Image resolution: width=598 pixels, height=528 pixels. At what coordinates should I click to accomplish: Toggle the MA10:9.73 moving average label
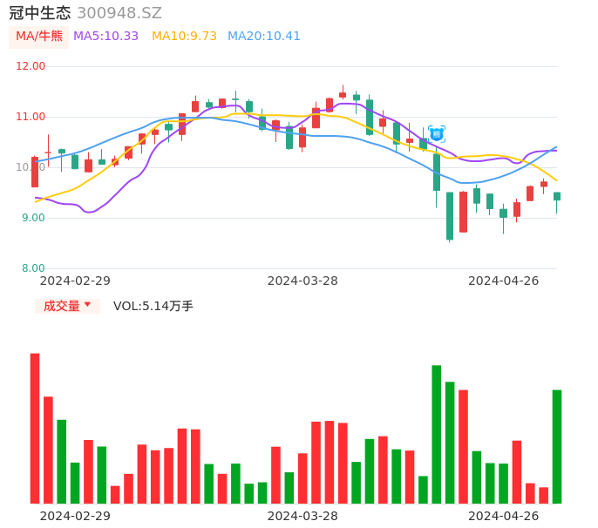(x=184, y=37)
